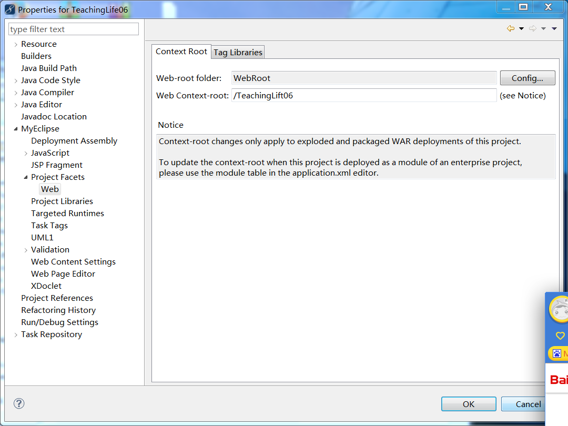Screen dimensions: 568x426
Task: Select Javadoc Location item
Action: [x=54, y=117]
